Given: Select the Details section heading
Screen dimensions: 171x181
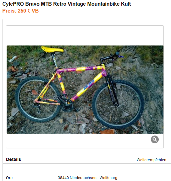Looking at the screenshot, I should (x=14, y=159).
